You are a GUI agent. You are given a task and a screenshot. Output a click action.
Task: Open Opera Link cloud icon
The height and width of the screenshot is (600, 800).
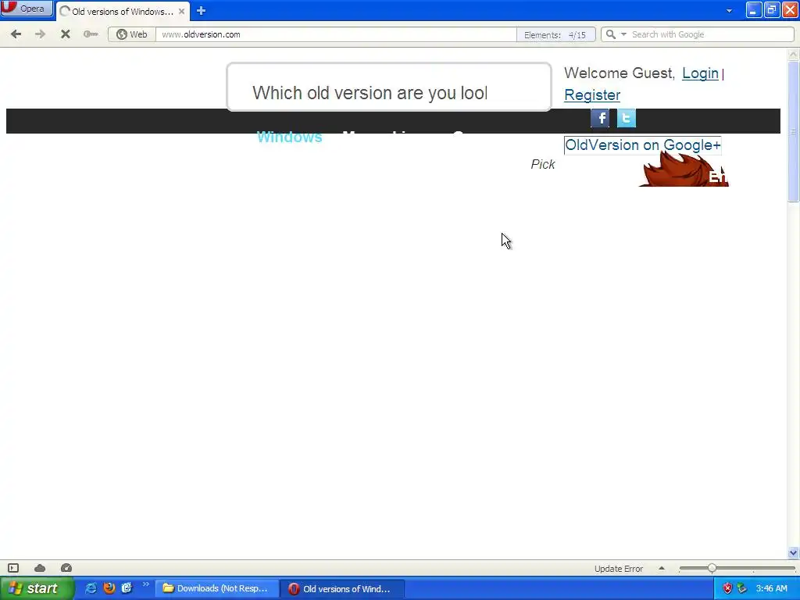[40, 568]
